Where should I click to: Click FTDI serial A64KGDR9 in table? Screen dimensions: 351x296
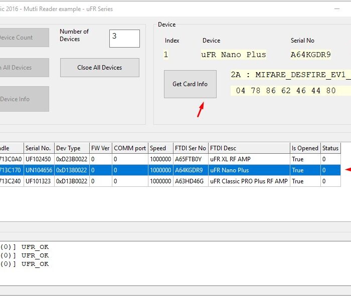[x=191, y=170]
